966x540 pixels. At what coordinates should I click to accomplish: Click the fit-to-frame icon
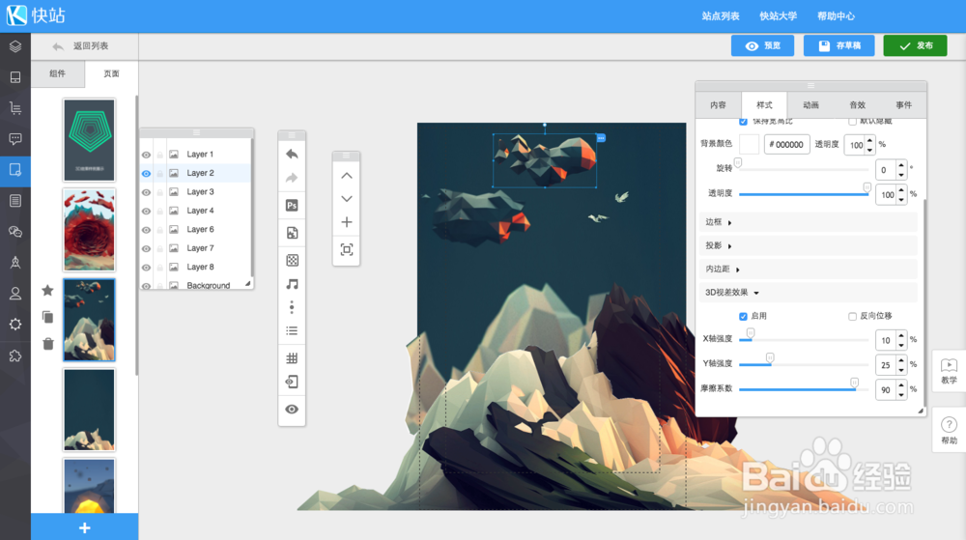coord(347,250)
